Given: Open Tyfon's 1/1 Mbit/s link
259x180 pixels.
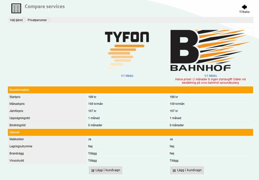Looking at the screenshot, I should [127, 76].
